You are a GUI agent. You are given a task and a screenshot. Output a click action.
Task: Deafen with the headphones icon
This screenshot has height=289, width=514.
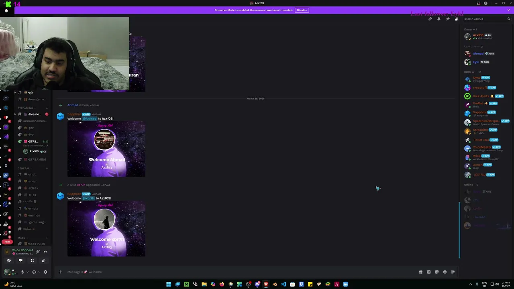click(x=34, y=272)
